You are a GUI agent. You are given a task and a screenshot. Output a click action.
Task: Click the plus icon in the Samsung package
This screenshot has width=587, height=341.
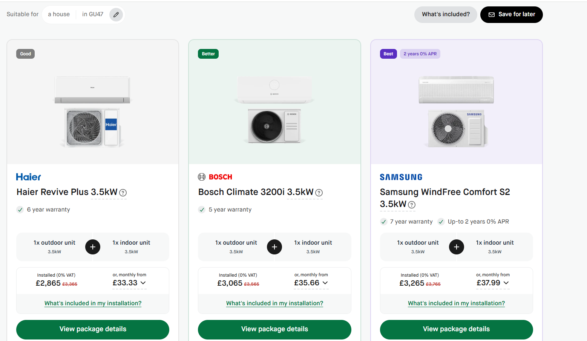(457, 247)
